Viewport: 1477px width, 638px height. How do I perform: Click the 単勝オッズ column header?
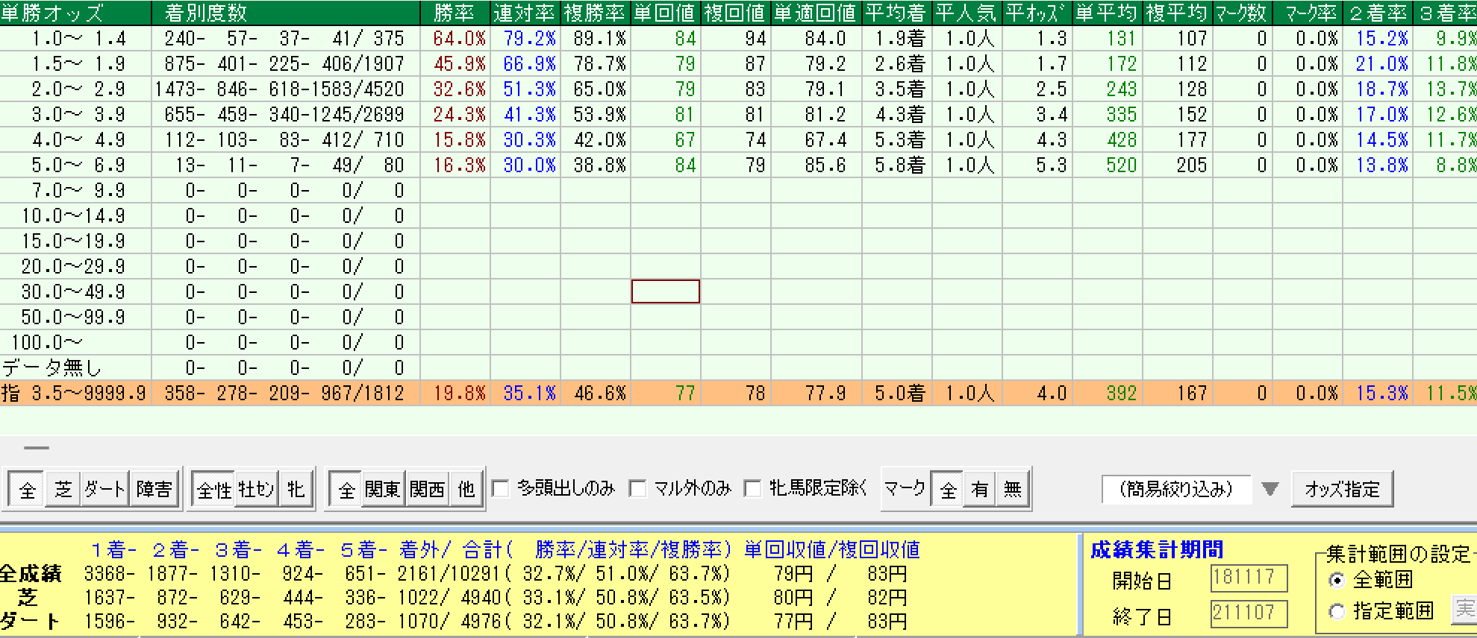(75, 13)
